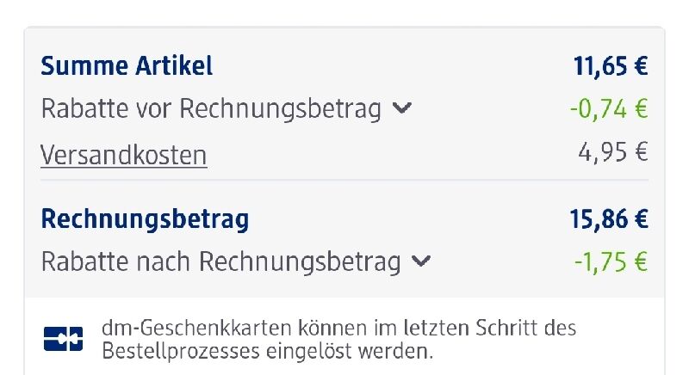Click the word eingelöst in gift card note
The width and height of the screenshot is (689, 375).
tap(309, 351)
